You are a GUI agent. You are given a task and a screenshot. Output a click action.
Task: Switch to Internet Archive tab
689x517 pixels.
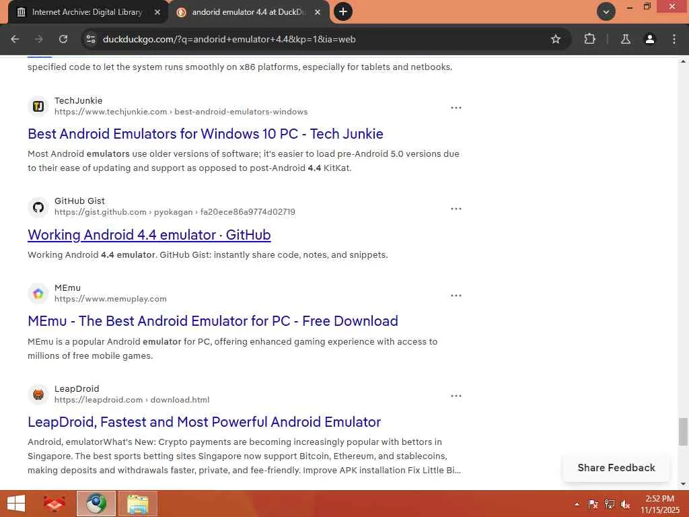point(87,12)
